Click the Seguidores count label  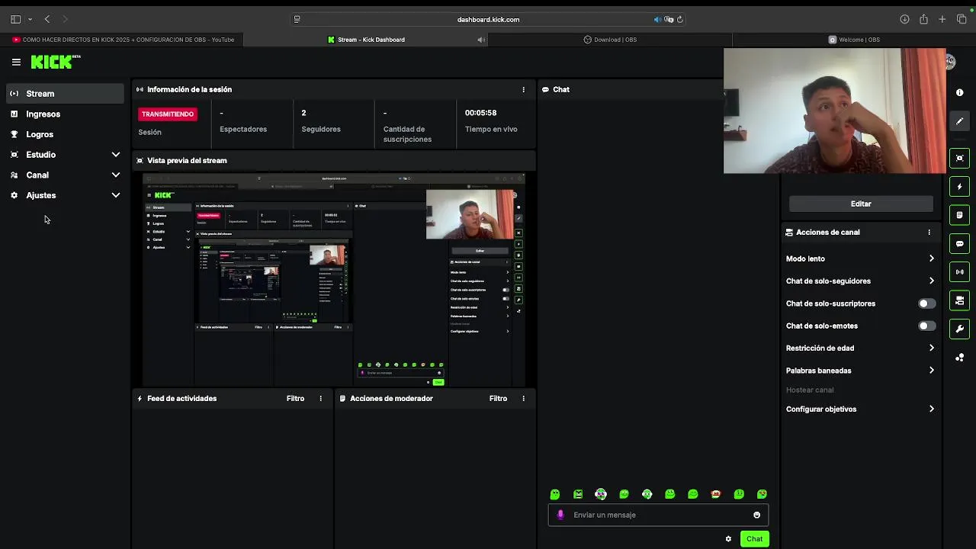coord(321,129)
